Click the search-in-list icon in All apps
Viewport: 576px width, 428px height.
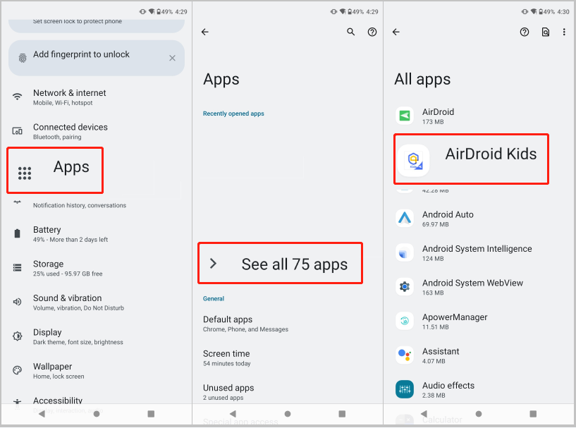[x=545, y=32]
